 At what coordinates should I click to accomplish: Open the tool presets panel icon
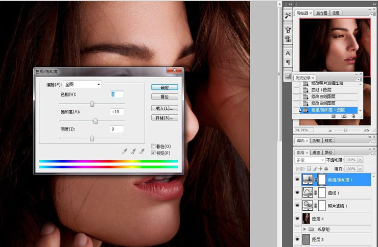pyautogui.click(x=288, y=15)
